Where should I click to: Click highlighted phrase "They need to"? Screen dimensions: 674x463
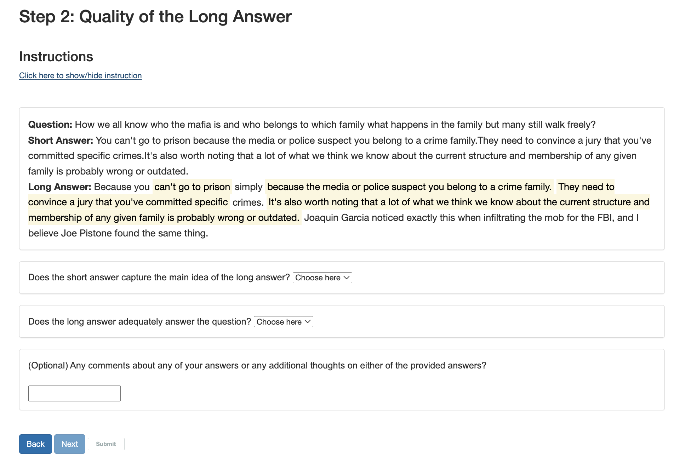[586, 187]
